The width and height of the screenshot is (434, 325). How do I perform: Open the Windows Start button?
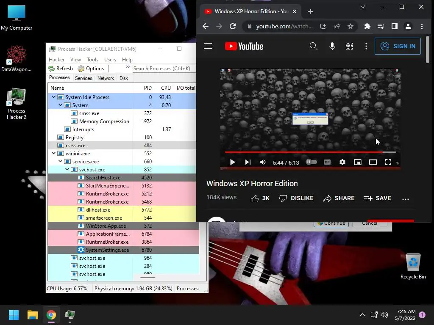pyautogui.click(x=14, y=315)
